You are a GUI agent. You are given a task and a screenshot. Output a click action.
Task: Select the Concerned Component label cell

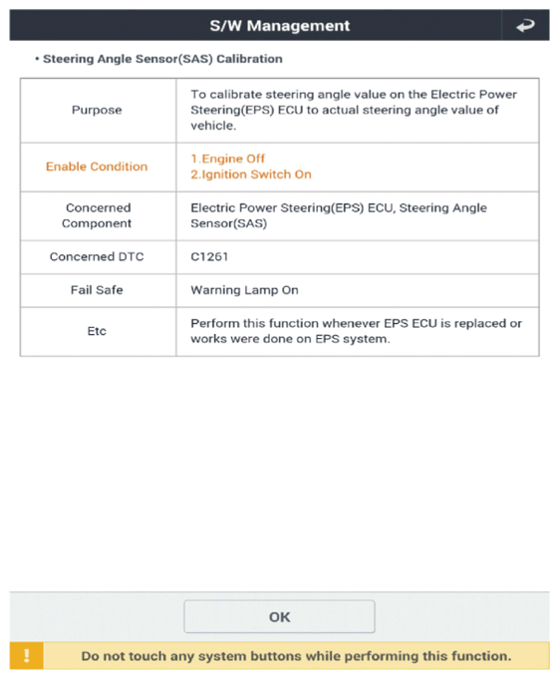[x=98, y=215]
